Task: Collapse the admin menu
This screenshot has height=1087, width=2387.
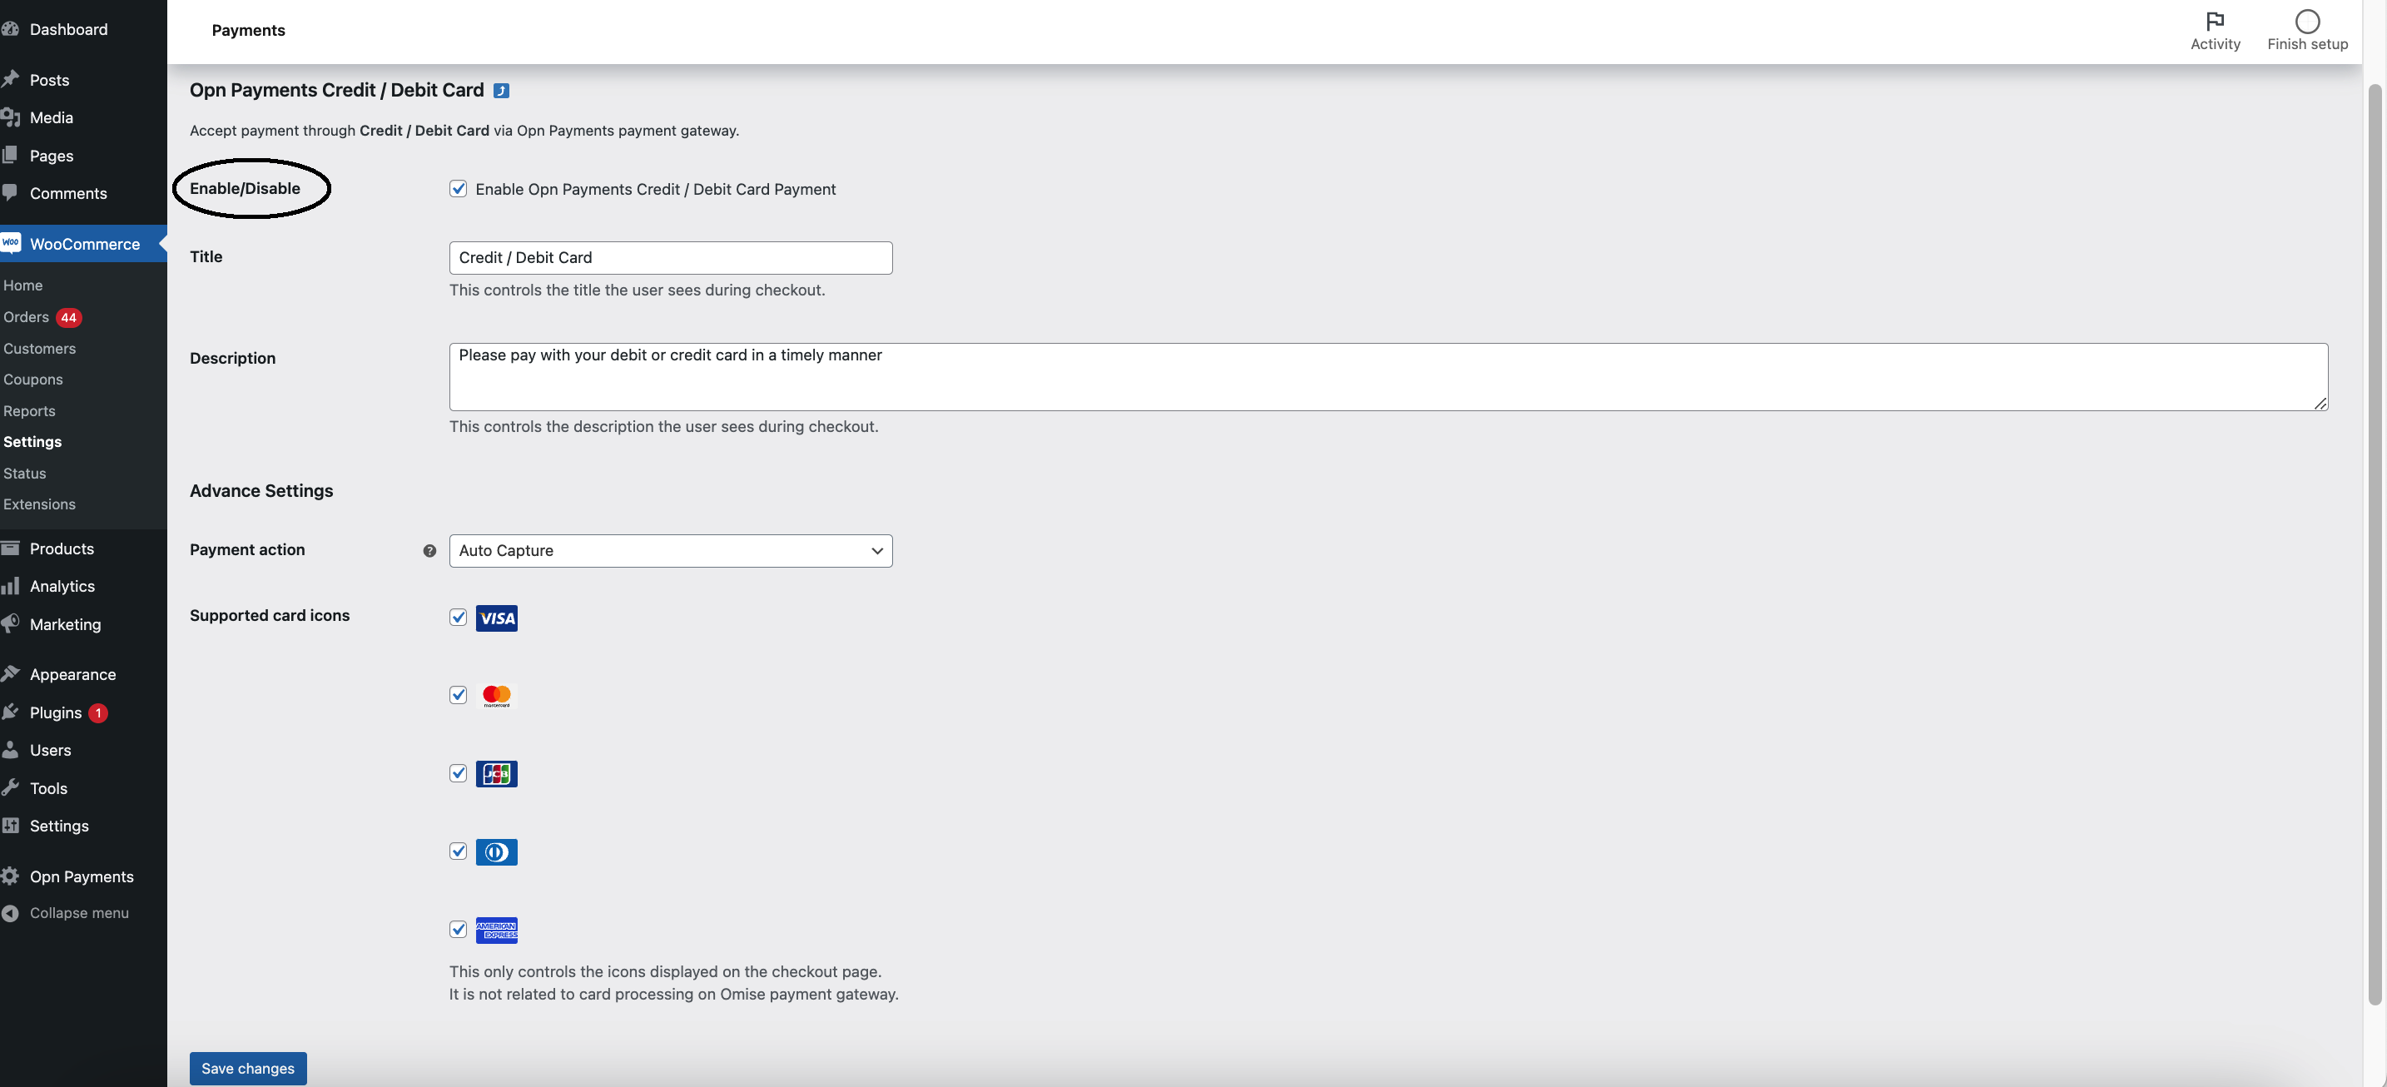Action: [x=79, y=913]
